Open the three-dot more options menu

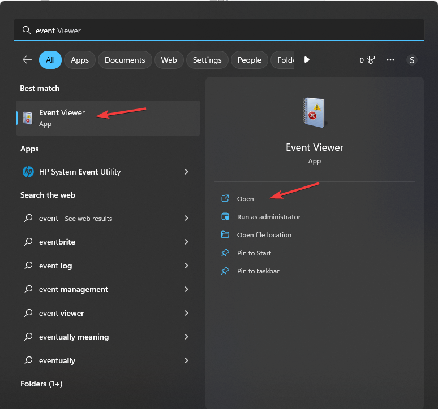390,60
